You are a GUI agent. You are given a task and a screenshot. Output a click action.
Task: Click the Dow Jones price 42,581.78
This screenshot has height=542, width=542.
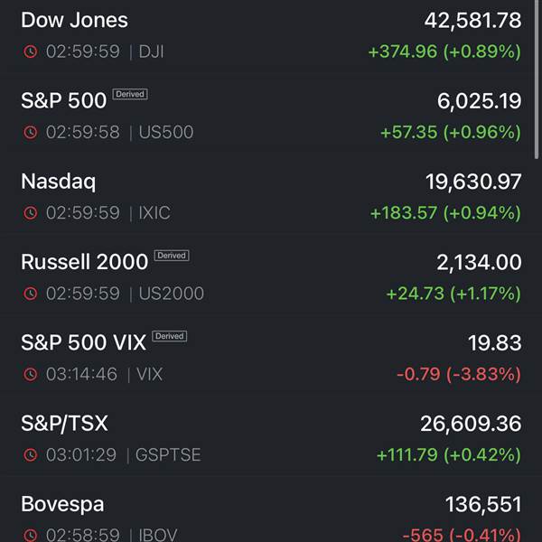(x=472, y=21)
